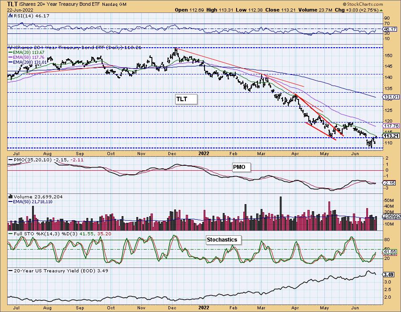Click the Close 113.21 header value
The height and width of the screenshot is (312, 401).
pos(280,10)
